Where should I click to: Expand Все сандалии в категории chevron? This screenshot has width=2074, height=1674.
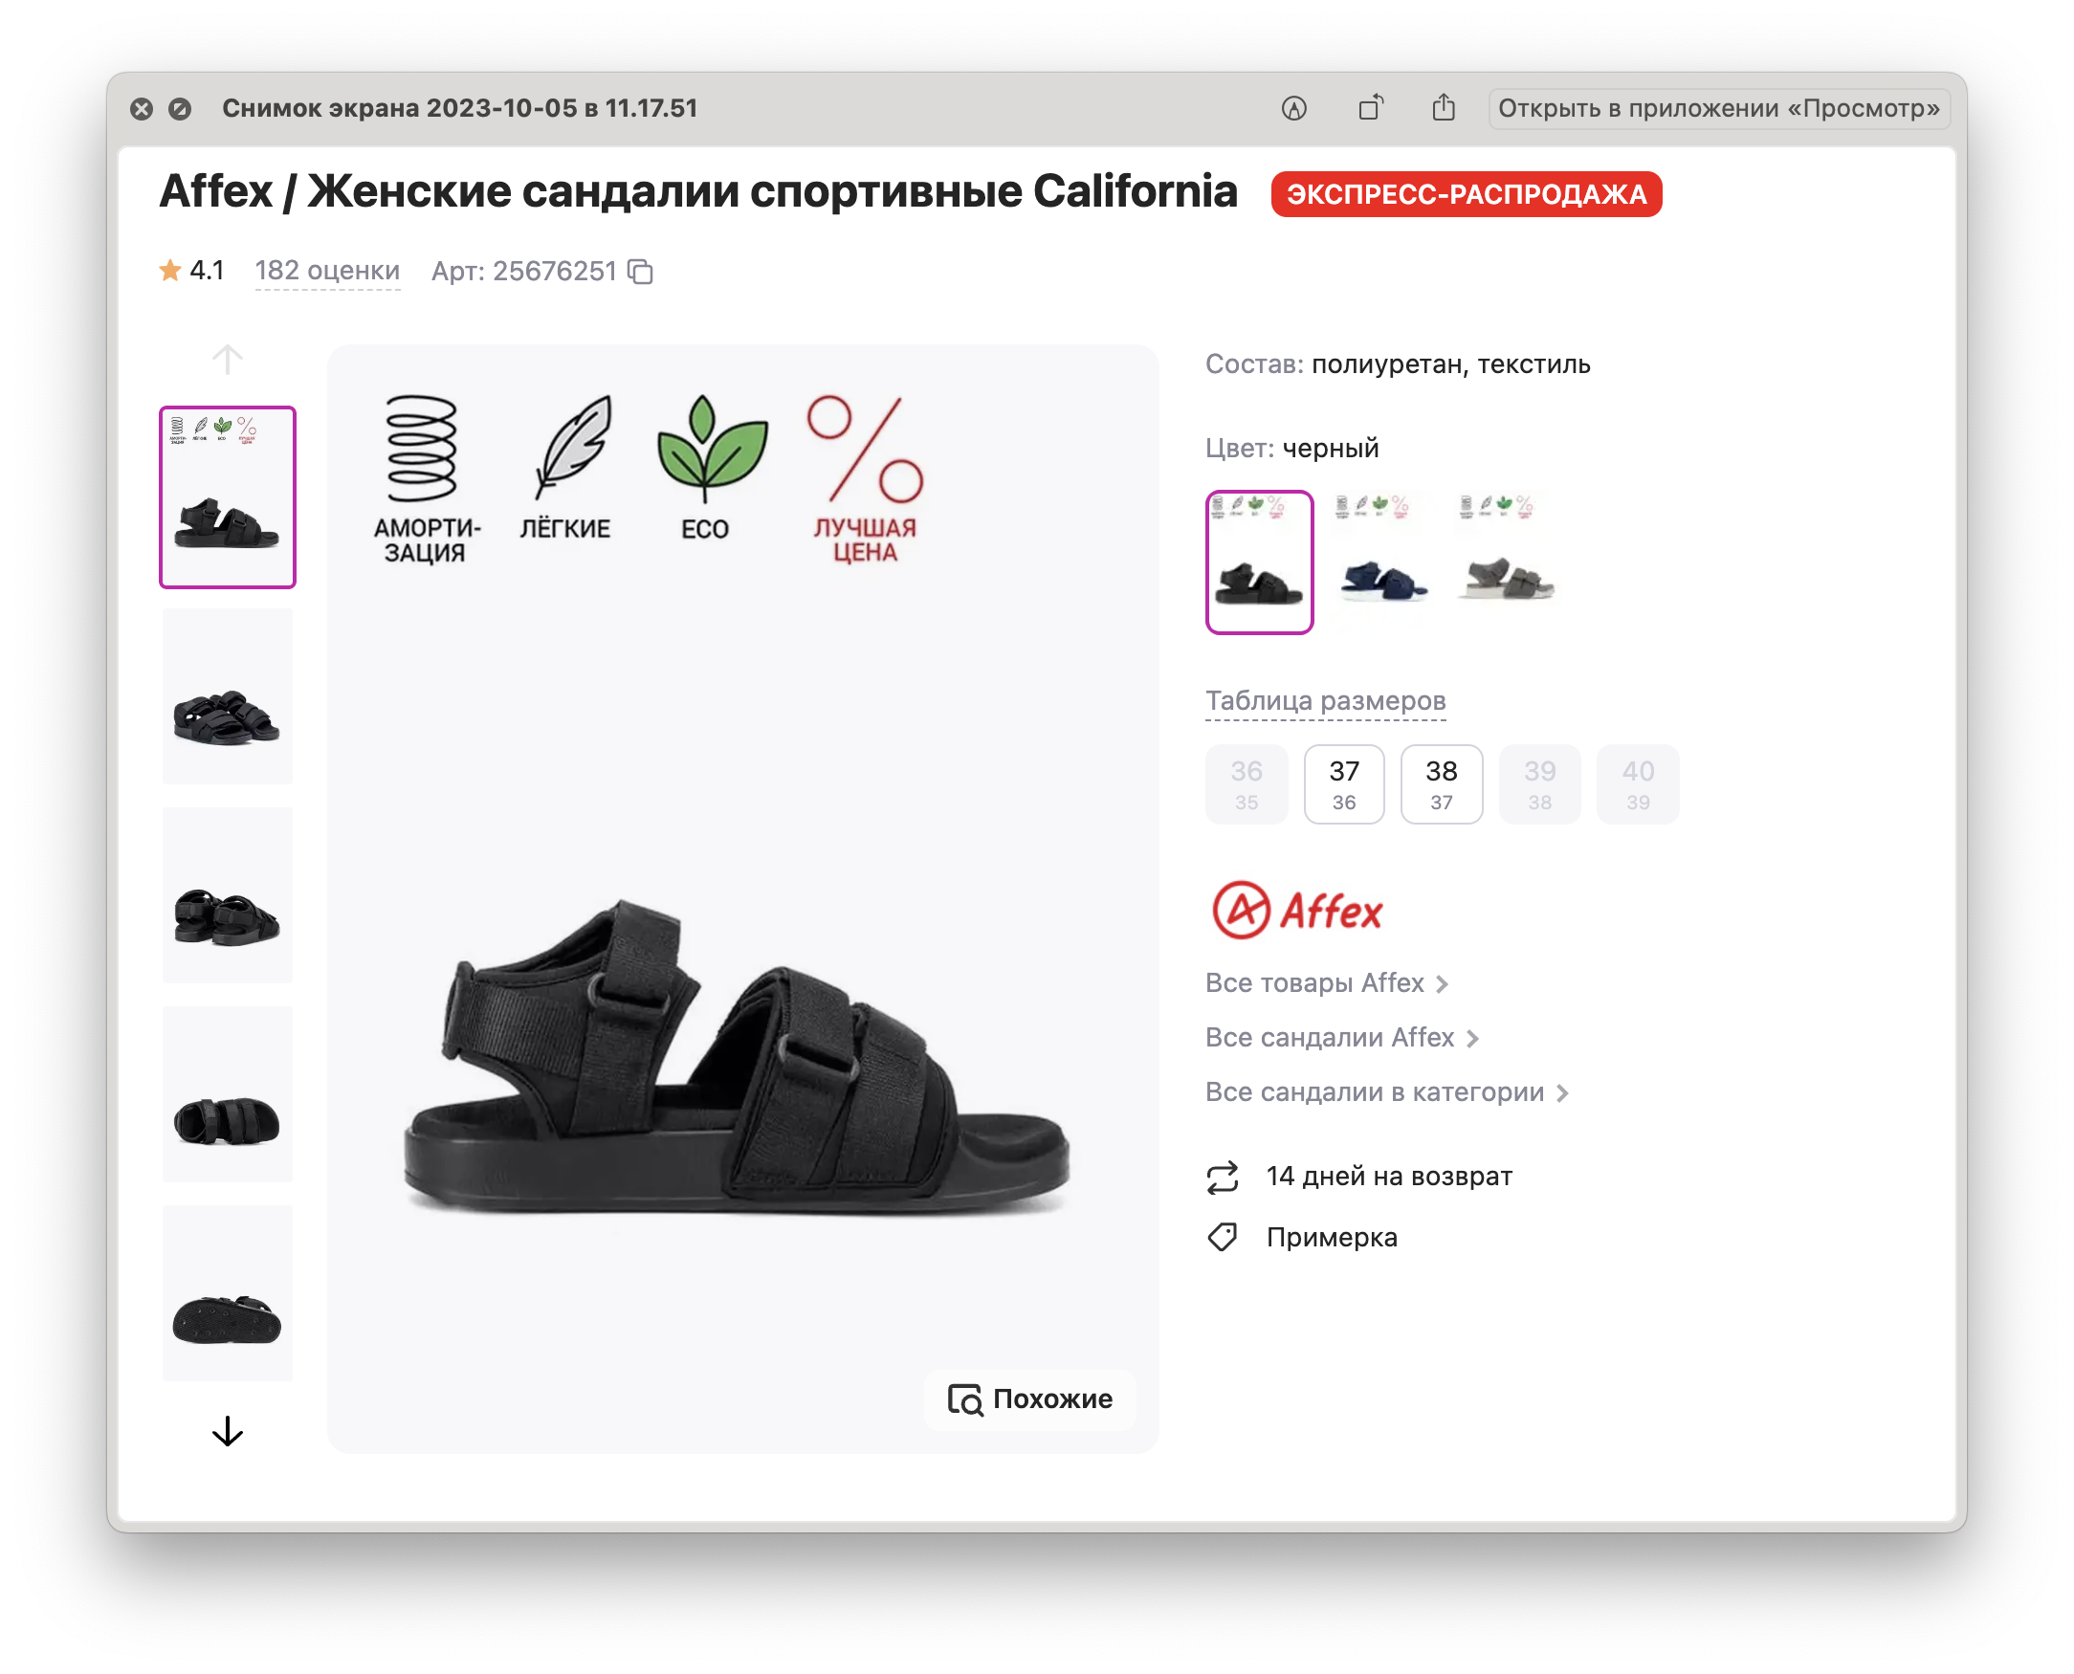1563,1093
